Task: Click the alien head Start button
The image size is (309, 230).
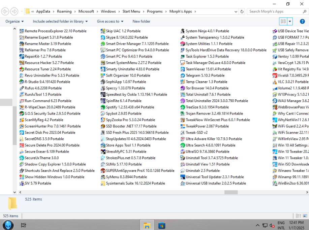Action: (8, 225)
